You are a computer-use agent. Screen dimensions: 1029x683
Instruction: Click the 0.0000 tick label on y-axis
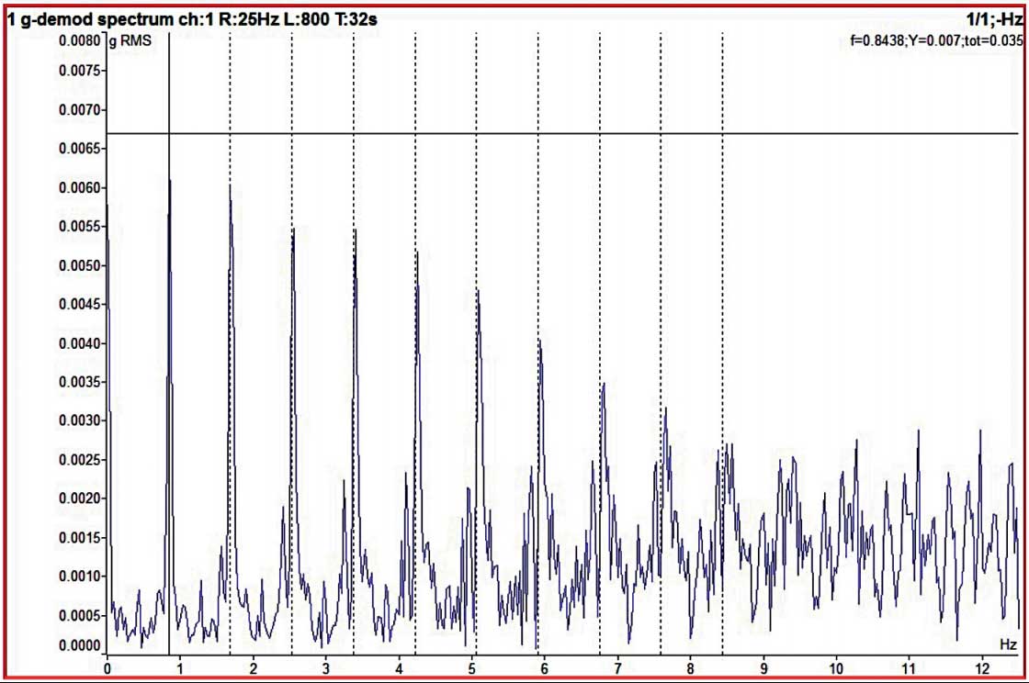pyautogui.click(x=77, y=646)
